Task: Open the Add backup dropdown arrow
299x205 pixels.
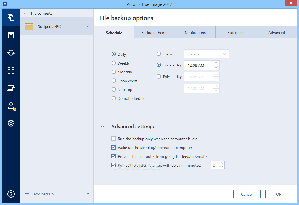Action: 88,194
